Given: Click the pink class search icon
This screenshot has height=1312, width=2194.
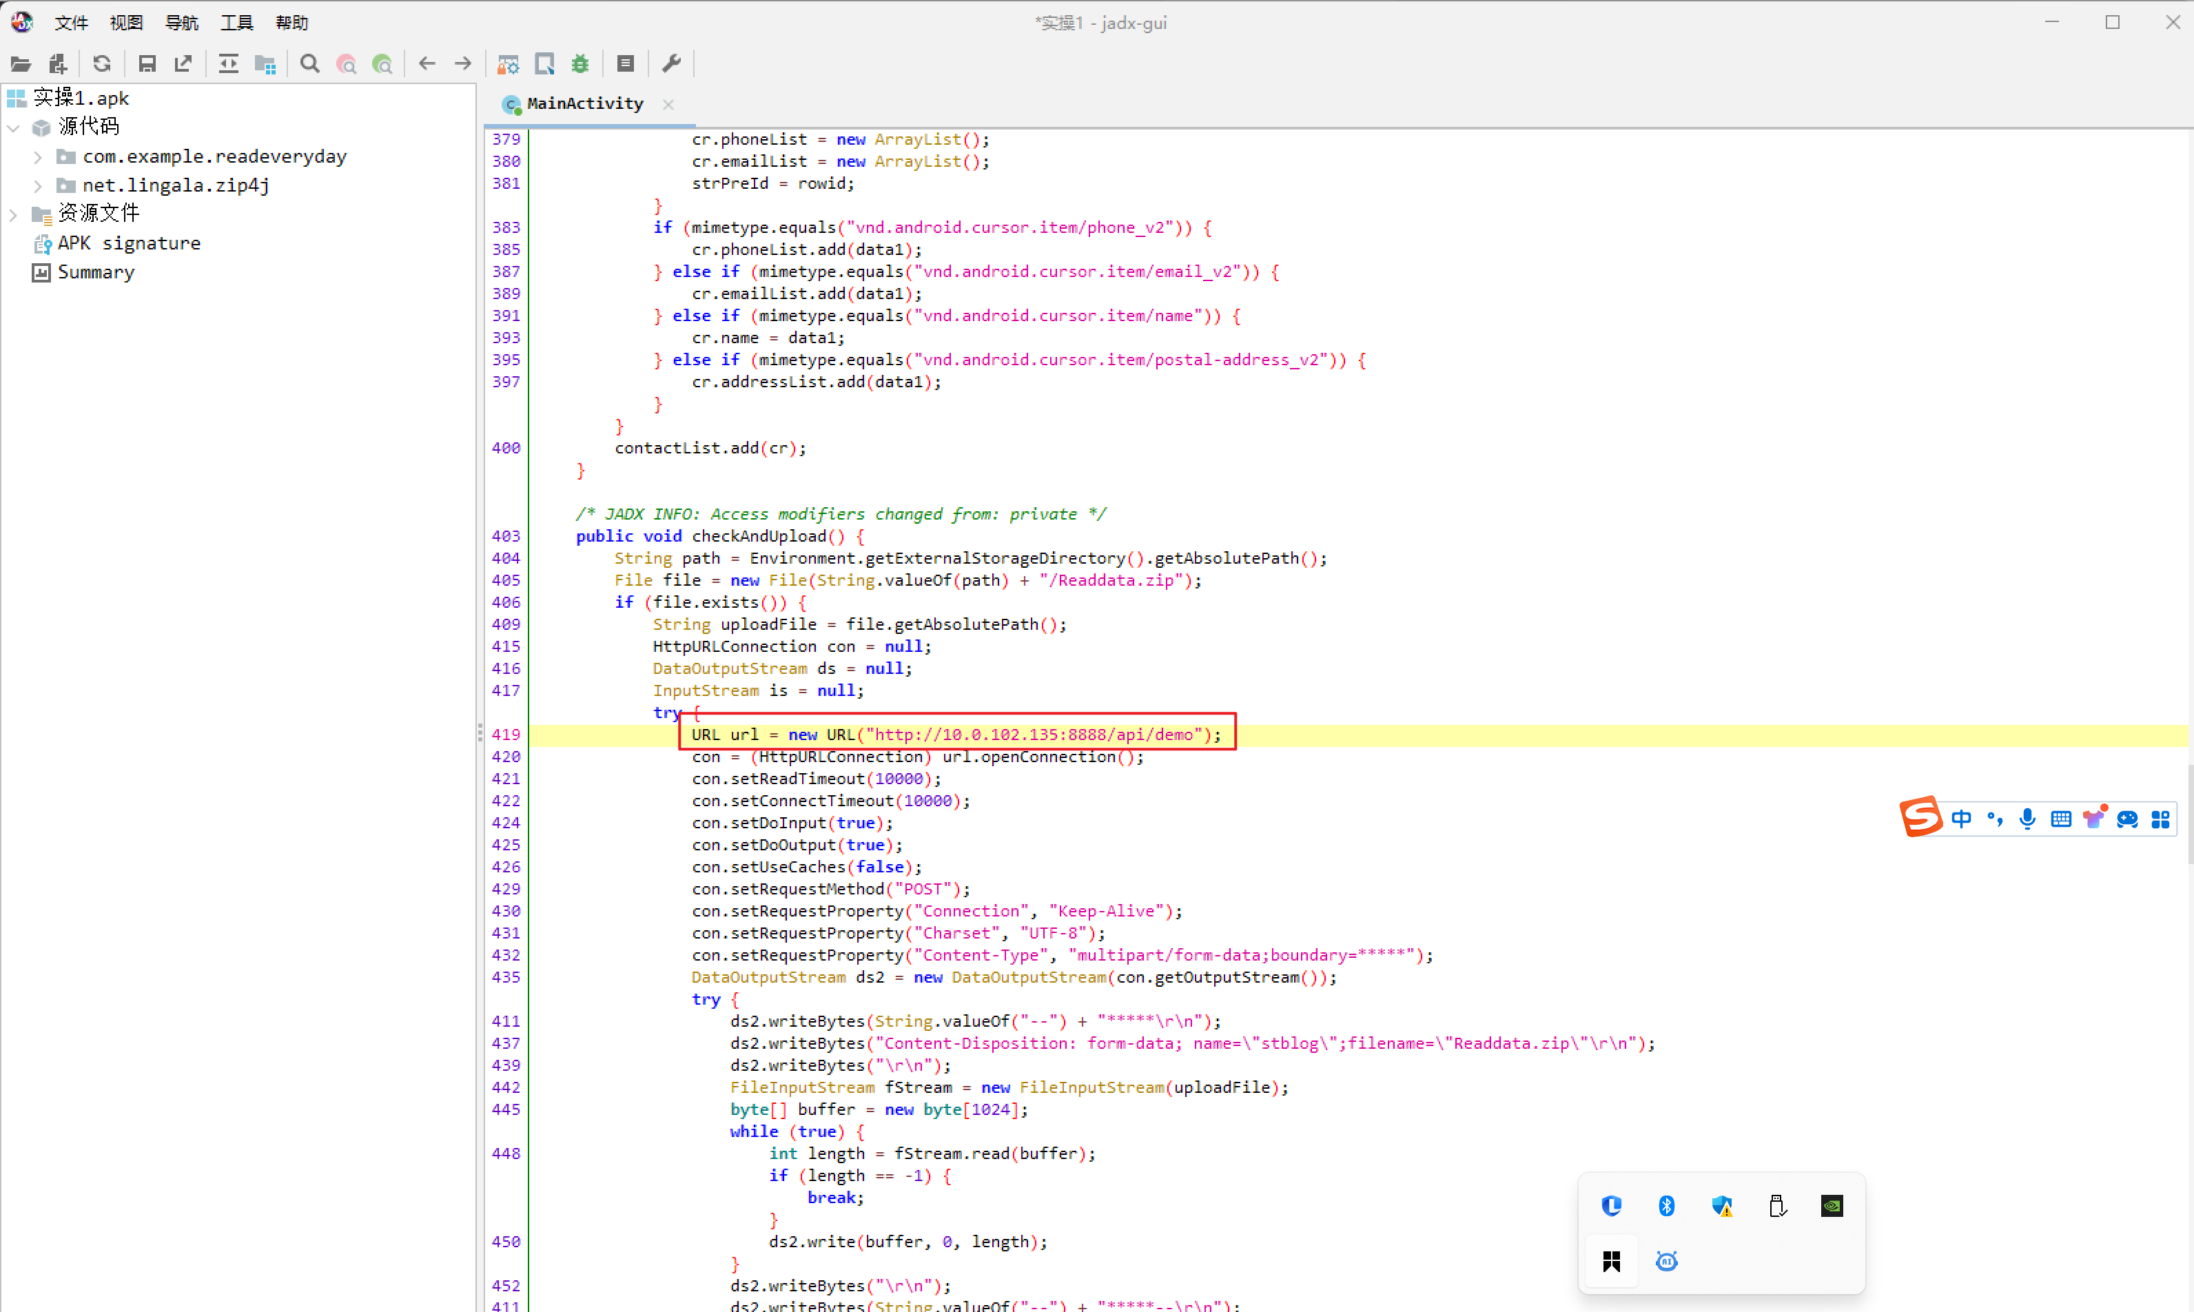Looking at the screenshot, I should point(347,63).
